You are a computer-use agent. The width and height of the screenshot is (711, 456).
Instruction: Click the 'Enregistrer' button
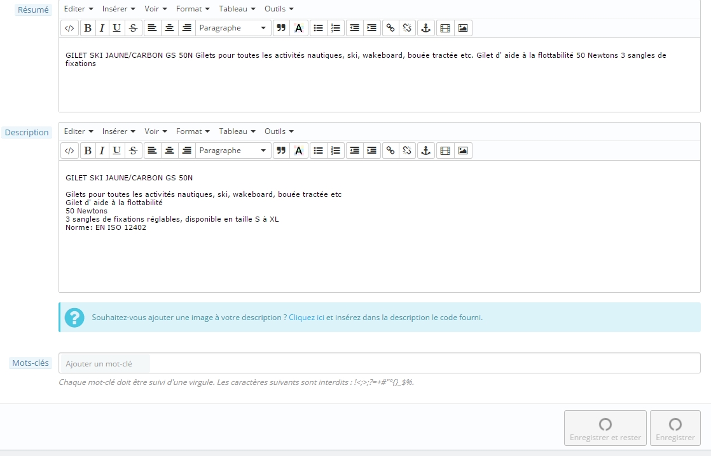pos(675,428)
